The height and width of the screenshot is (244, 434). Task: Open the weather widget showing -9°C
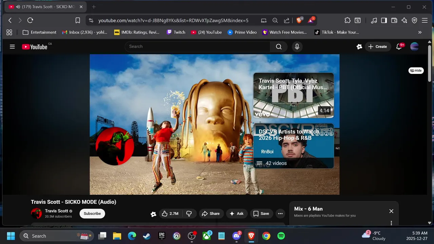coord(374,236)
